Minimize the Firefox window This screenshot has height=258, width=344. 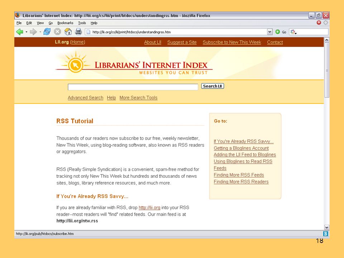tap(311, 15)
